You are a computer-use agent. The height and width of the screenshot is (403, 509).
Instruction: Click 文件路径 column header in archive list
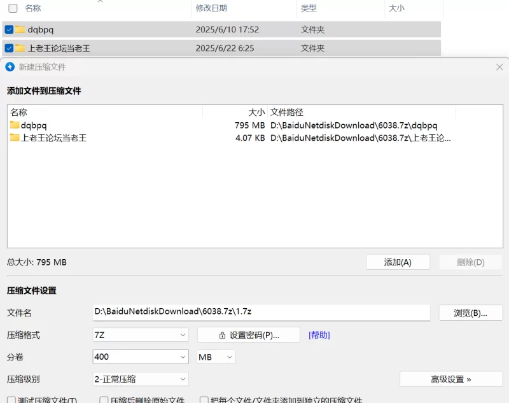tap(287, 112)
